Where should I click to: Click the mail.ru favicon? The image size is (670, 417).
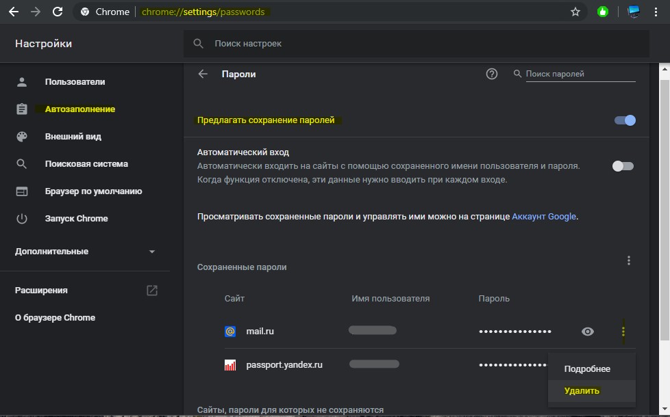pyautogui.click(x=230, y=332)
